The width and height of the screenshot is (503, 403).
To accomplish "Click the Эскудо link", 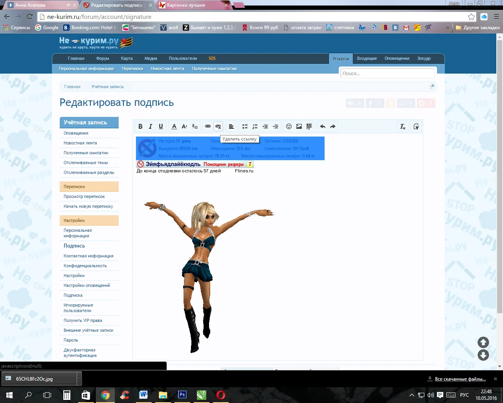I will pos(424,58).
